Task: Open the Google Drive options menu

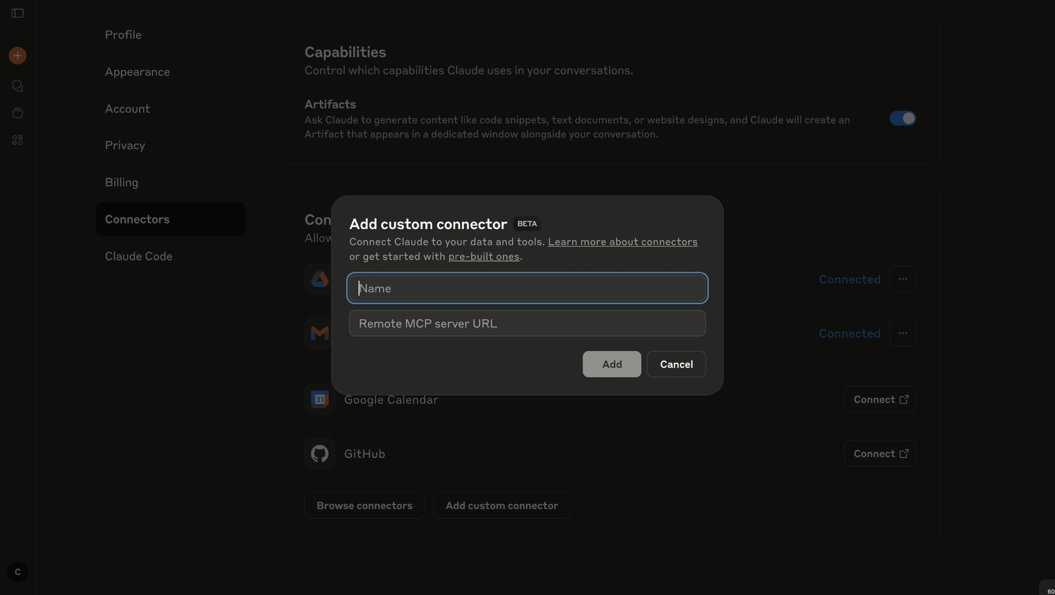Action: point(903,278)
